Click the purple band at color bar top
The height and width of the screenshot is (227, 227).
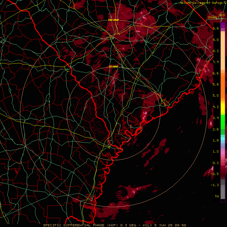pyautogui.click(x=223, y=25)
